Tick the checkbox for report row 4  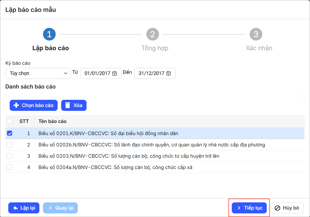(10, 167)
